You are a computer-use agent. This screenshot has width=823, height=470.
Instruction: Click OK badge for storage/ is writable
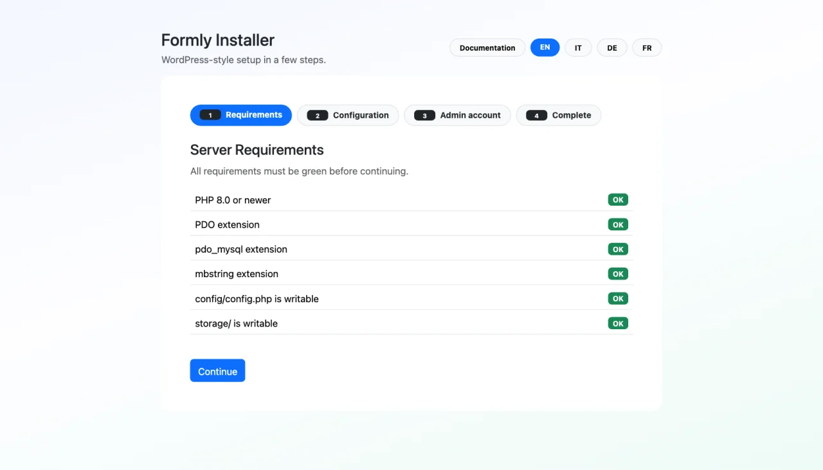(618, 323)
